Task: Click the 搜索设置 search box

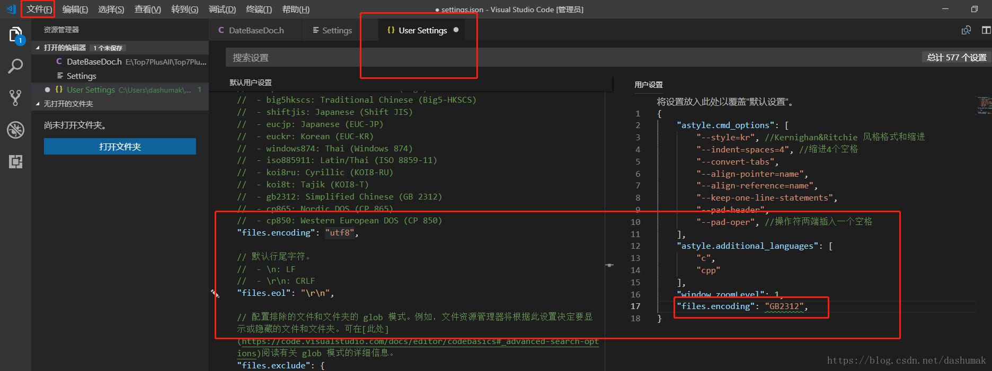Action: pyautogui.click(x=572, y=58)
